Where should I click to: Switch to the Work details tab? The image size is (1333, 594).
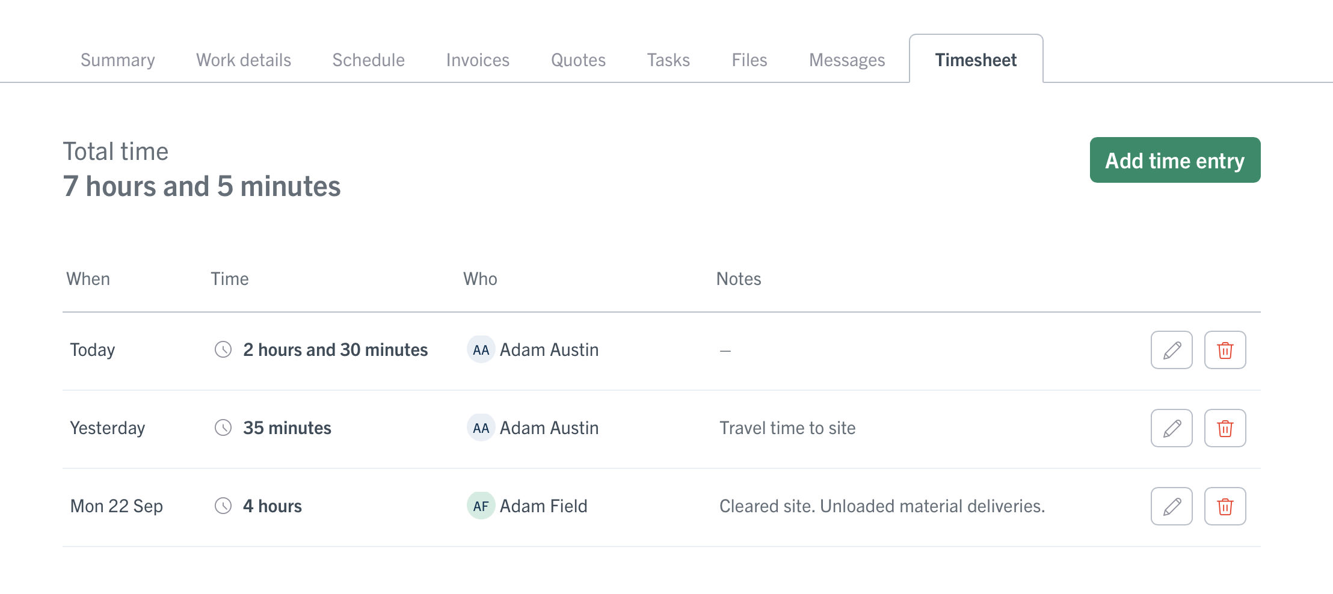[244, 60]
